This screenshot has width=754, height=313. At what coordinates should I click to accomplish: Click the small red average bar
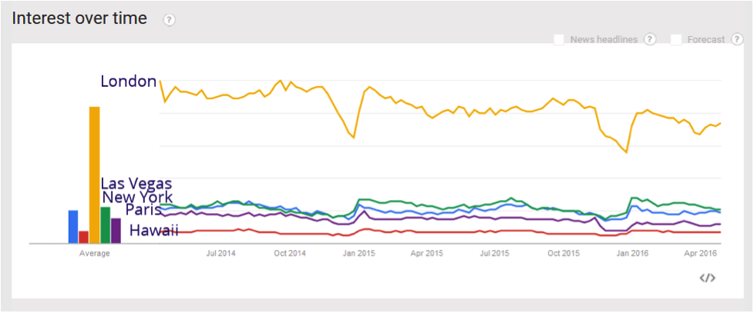(x=83, y=237)
